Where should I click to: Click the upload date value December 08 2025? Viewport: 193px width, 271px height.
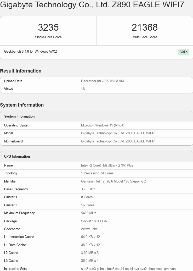pyautogui.click(x=102, y=81)
